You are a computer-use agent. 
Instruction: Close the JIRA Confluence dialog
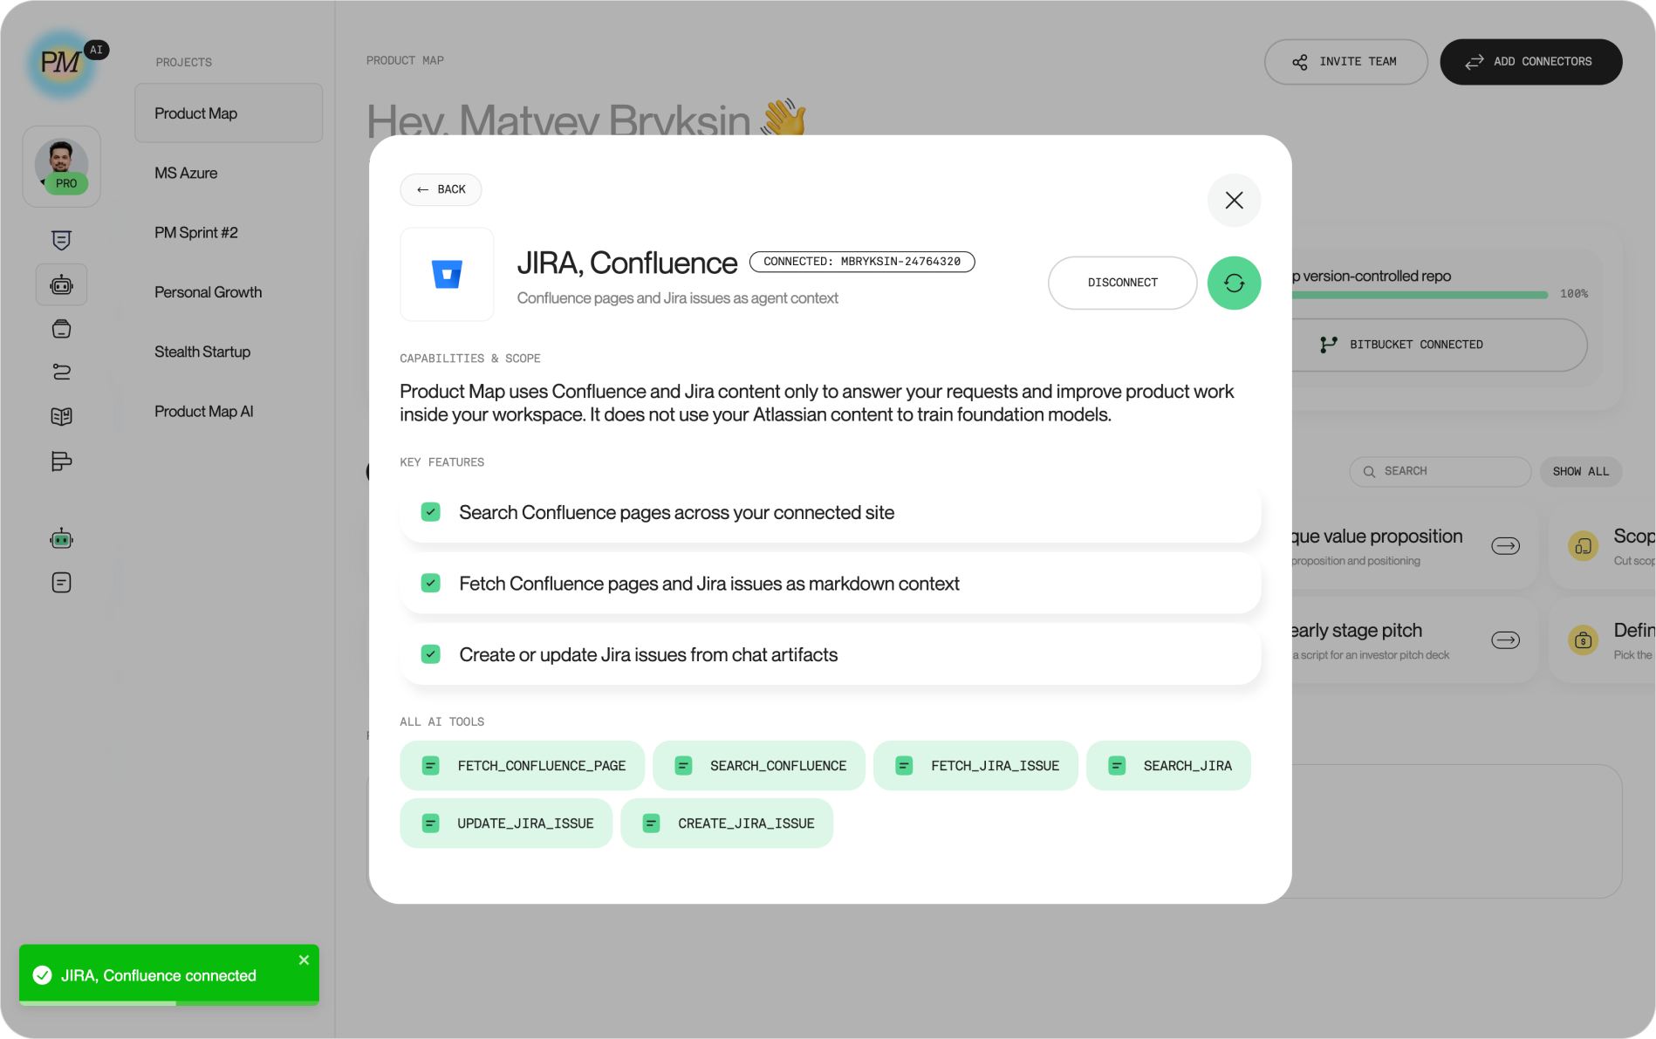pyautogui.click(x=1234, y=201)
